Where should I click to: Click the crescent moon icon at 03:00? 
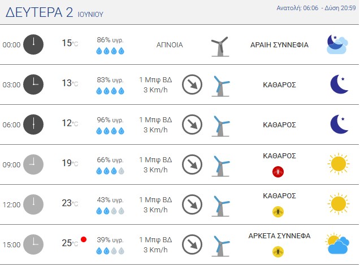pos(339,84)
